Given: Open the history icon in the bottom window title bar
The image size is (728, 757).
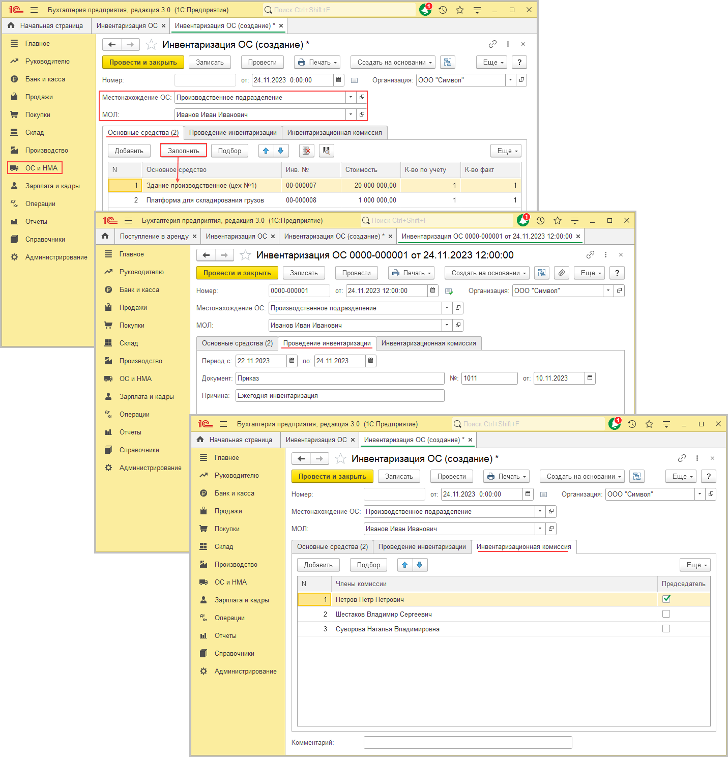Looking at the screenshot, I should click(632, 424).
